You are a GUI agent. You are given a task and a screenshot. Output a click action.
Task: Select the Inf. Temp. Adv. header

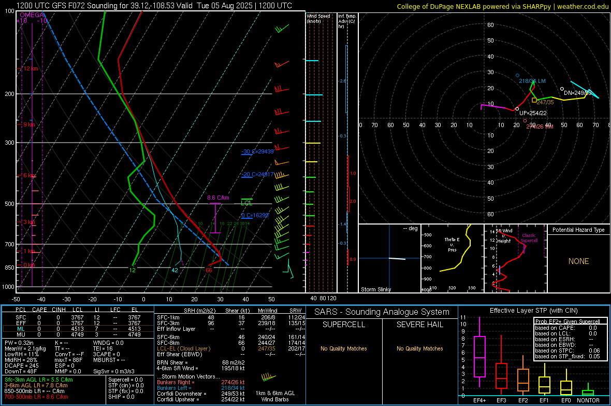tap(347, 21)
